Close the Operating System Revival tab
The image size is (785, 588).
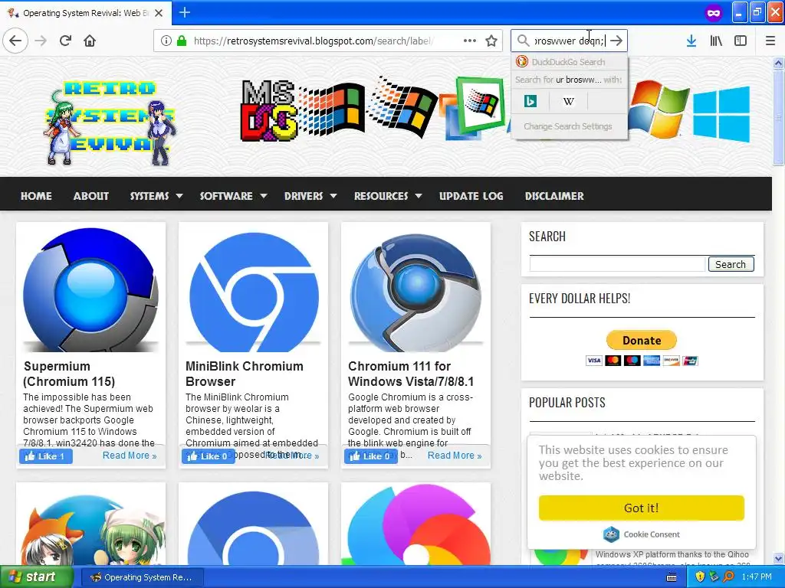coord(159,13)
